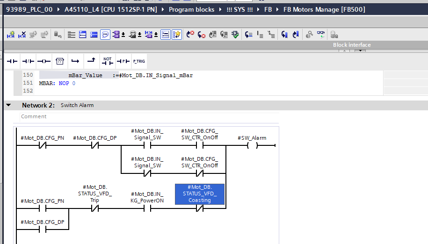Click the Reset start values database icon

point(58,35)
